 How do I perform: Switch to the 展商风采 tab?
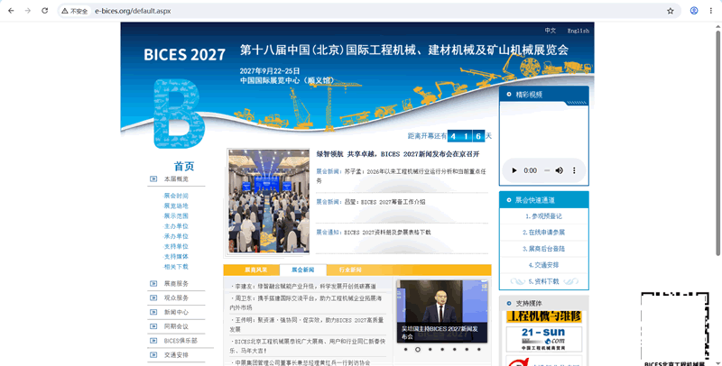255,270
